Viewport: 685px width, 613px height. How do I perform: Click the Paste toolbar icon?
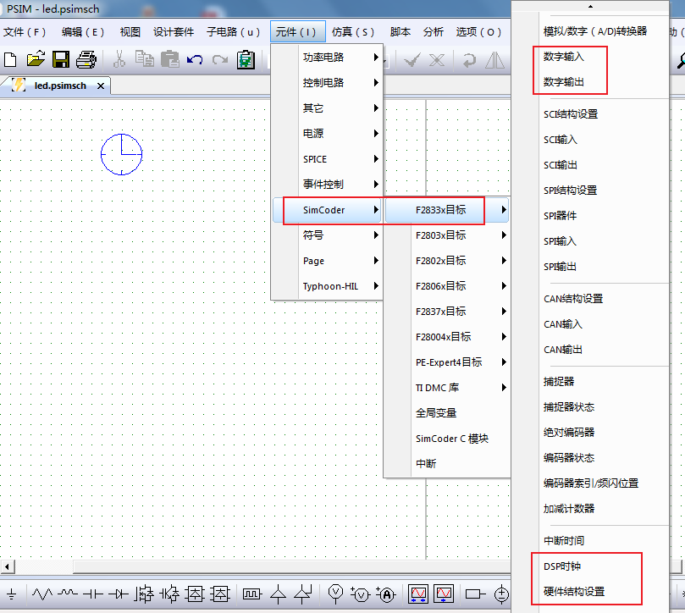click(170, 59)
